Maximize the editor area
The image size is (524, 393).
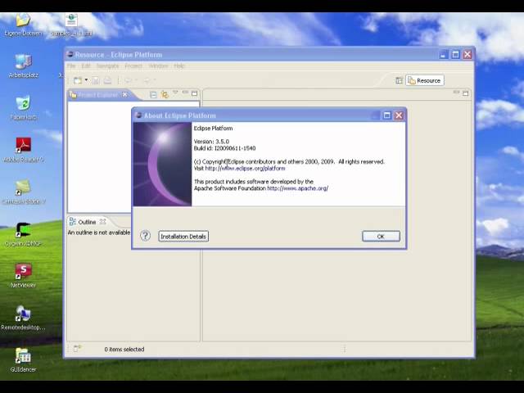[466, 93]
